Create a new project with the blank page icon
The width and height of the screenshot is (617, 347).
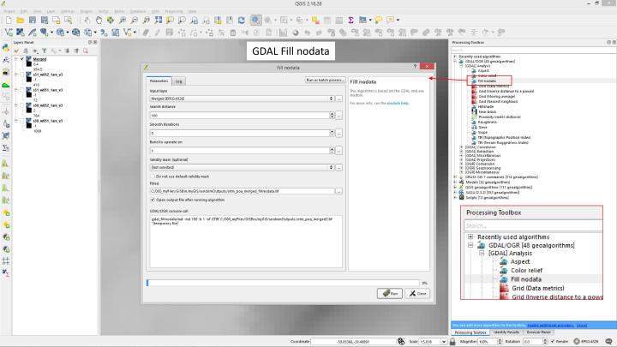pyautogui.click(x=7, y=19)
